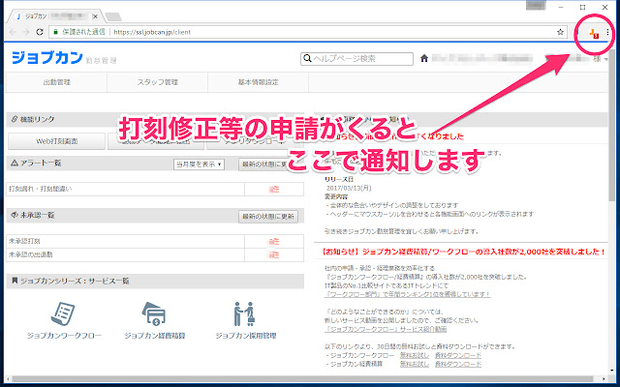This screenshot has width=620, height=387.
Task: Reload the page with the refresh button
Action: point(40,32)
